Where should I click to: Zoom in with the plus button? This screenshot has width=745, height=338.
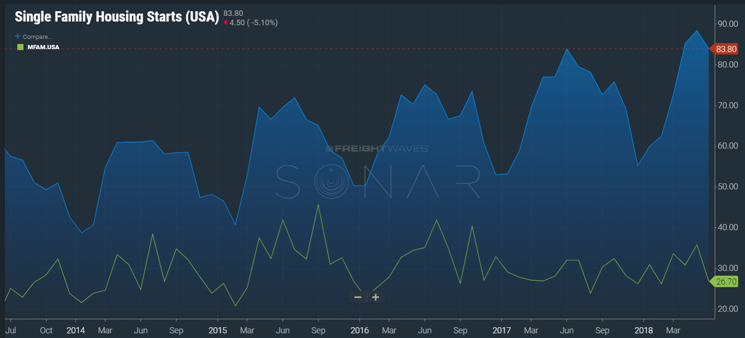376,297
